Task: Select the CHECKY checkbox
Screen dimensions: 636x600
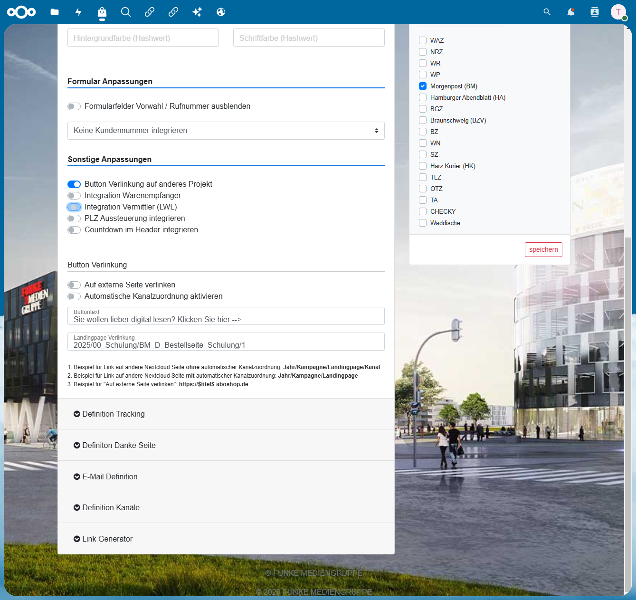Action: (x=423, y=211)
